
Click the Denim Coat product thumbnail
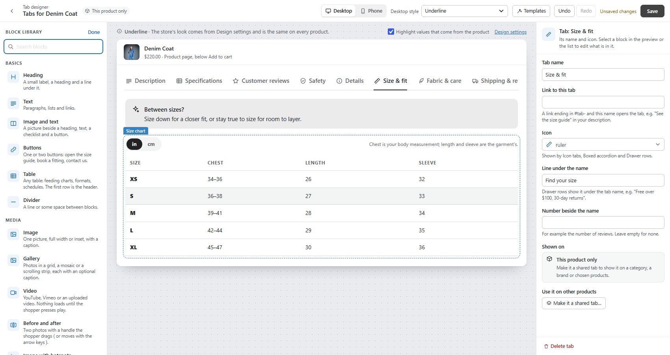click(132, 52)
